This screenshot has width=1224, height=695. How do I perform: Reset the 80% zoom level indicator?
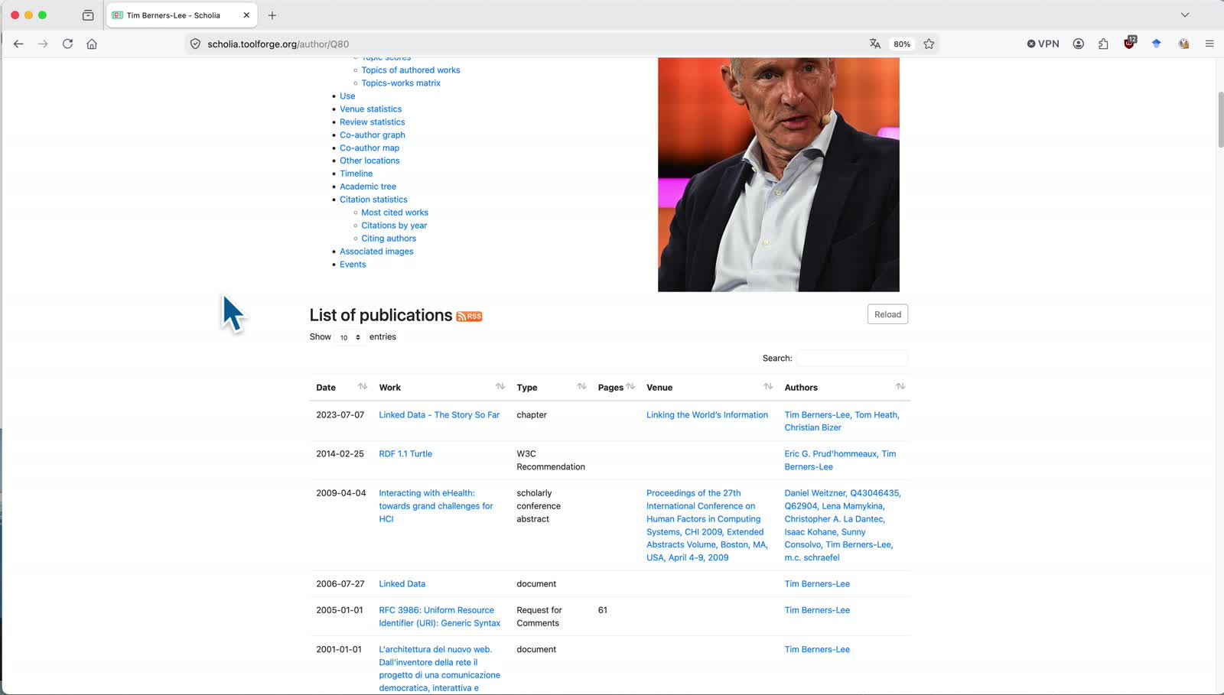point(902,44)
